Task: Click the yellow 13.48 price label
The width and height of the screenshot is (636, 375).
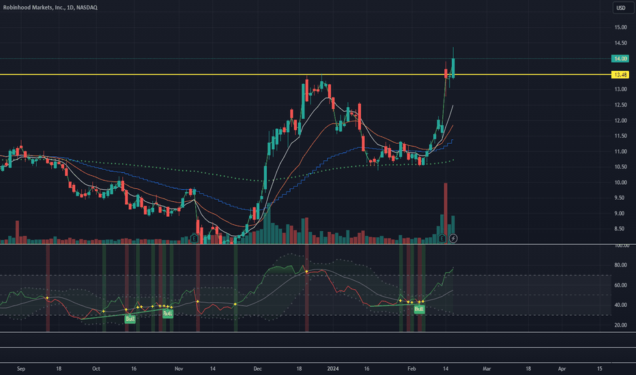Action: [x=620, y=74]
